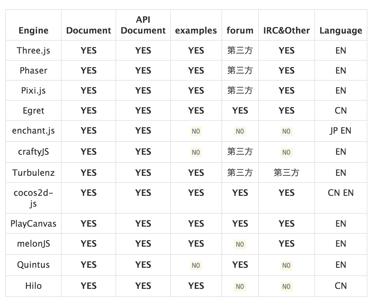Click the YES examples cell for Three.js
Viewport: 376px width, 304px height.
[x=196, y=51]
